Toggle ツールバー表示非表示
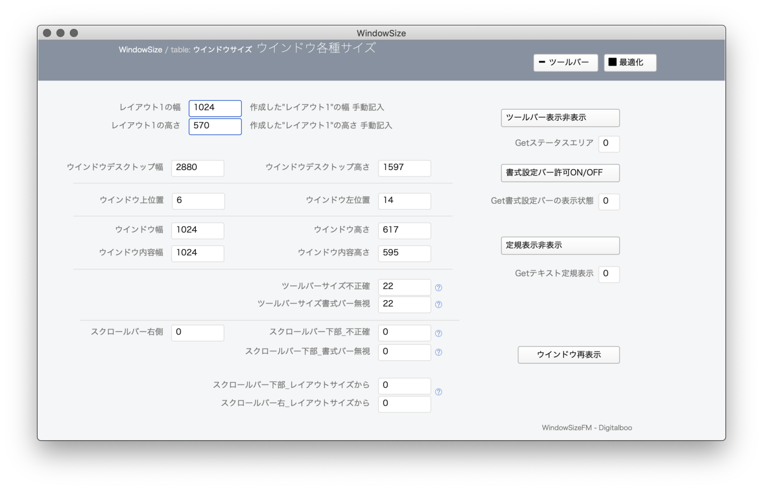This screenshot has width=763, height=490. click(560, 118)
